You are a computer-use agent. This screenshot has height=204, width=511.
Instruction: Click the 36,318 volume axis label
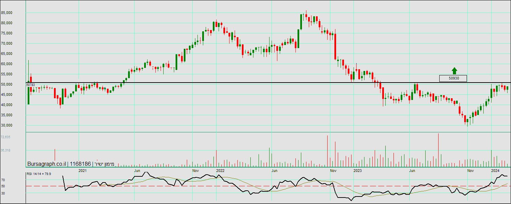click(6, 150)
